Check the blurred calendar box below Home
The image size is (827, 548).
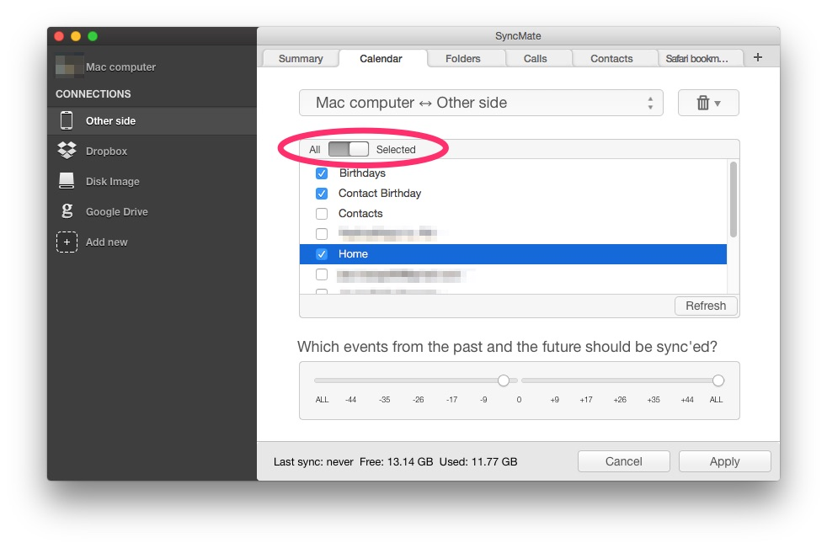pos(322,274)
